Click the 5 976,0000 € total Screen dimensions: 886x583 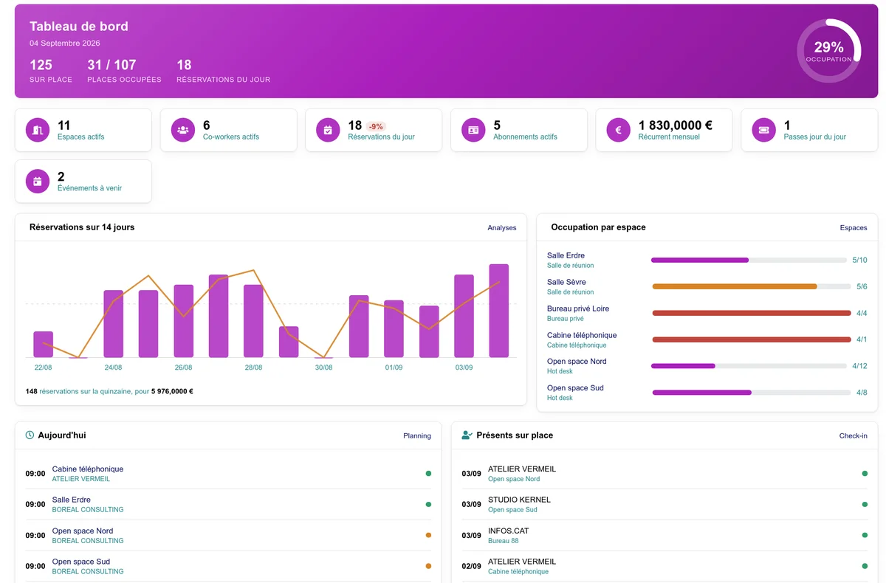(172, 391)
